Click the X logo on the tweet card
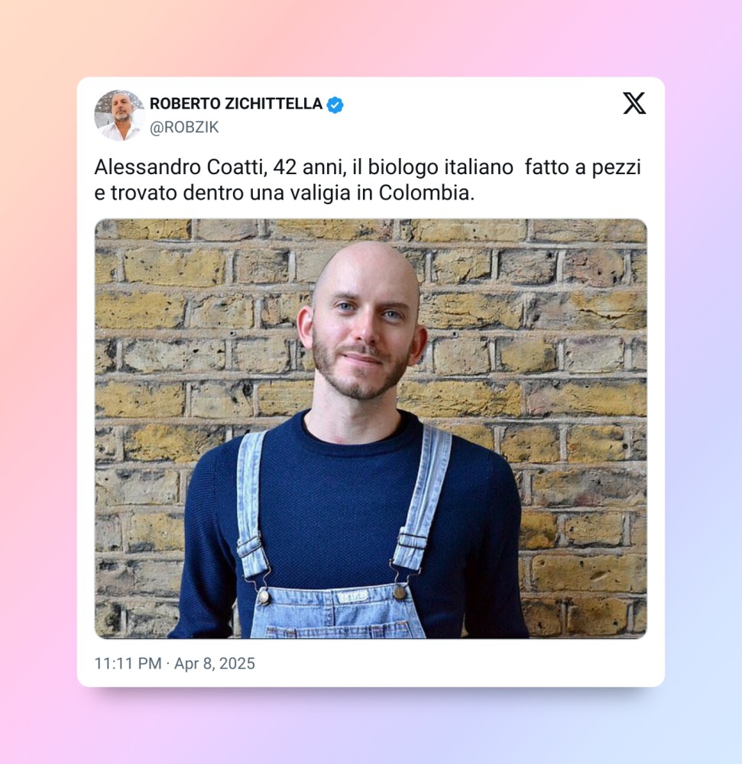 [x=634, y=103]
